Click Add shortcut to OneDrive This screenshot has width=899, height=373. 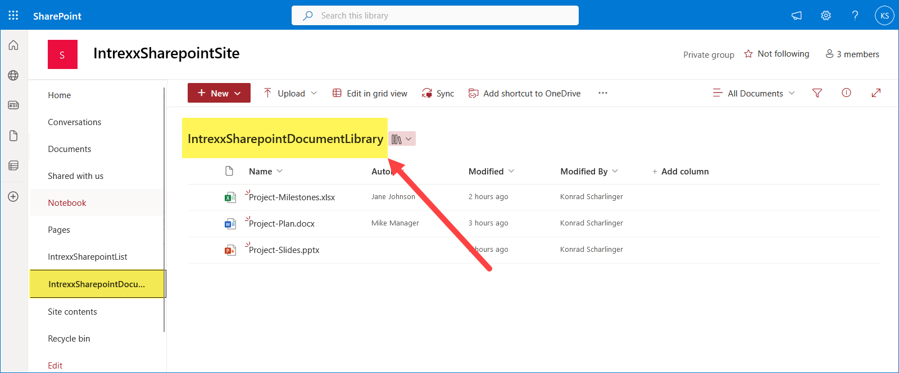tap(525, 93)
